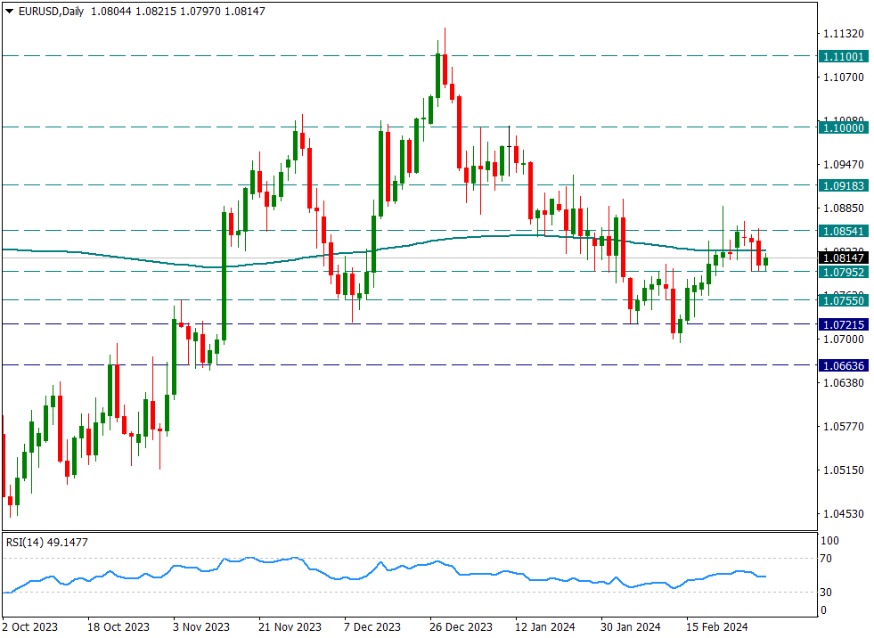Click the 1.07550 horizontal level price tag
This screenshot has width=874, height=638.
[844, 300]
